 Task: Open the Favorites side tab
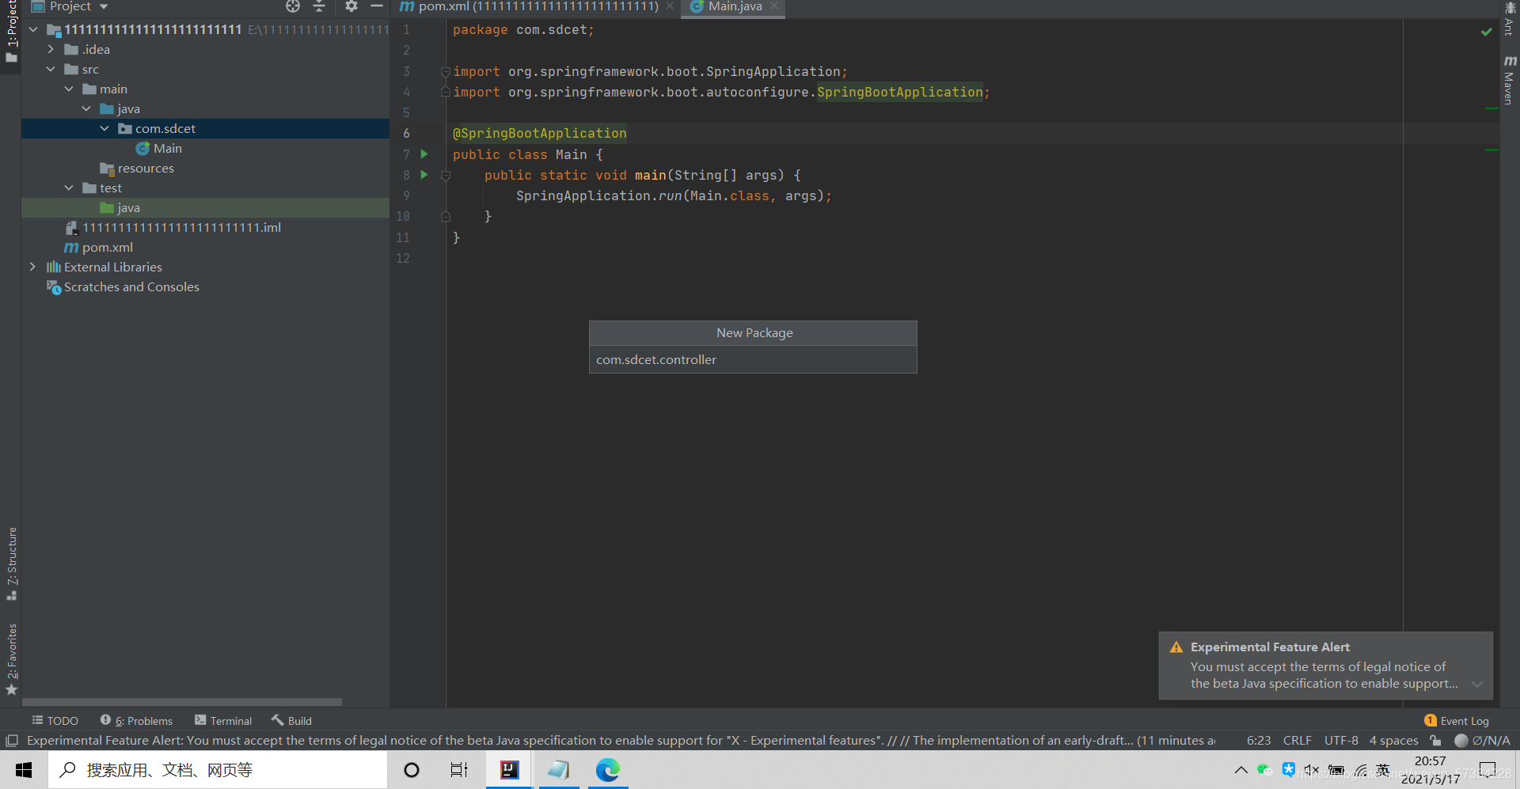pyautogui.click(x=11, y=659)
